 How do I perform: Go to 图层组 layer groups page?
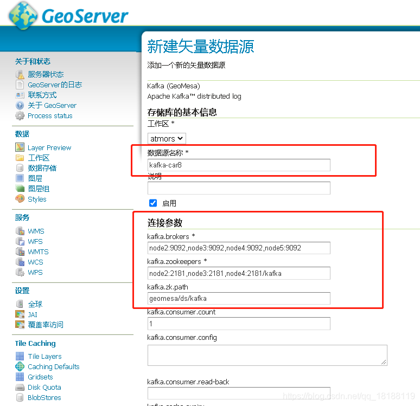click(x=39, y=189)
